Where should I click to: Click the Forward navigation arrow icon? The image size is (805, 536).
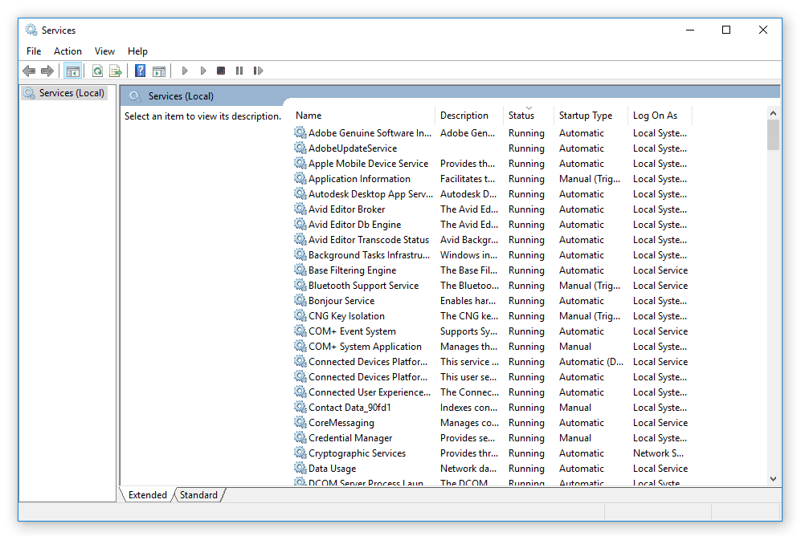coord(47,71)
